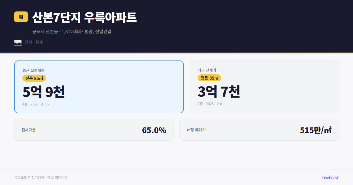
Task: Select the 7층 · 2025-12-01 transaction detail
Action: point(211,104)
